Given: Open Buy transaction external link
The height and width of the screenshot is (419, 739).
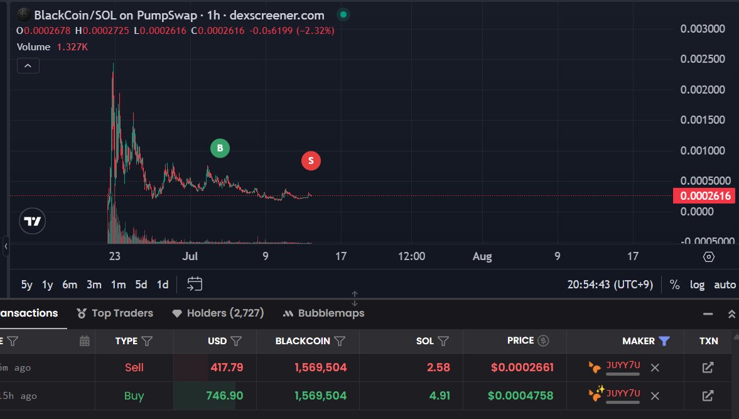Looking at the screenshot, I should pos(708,396).
